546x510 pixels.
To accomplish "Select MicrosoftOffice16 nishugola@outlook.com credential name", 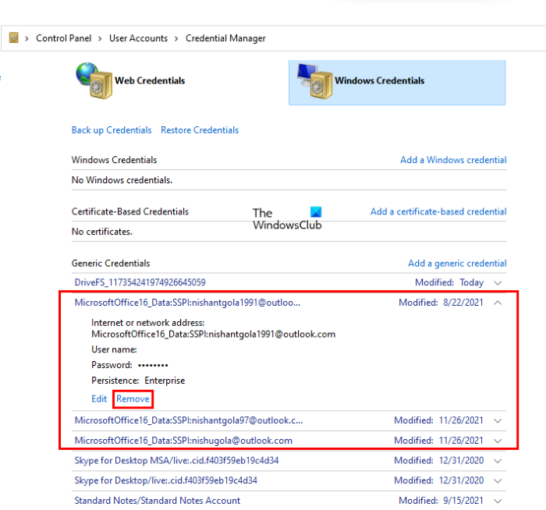I will point(183,441).
